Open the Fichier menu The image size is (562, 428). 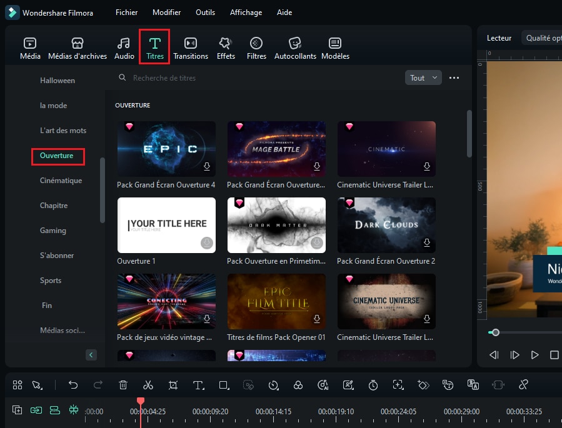[126, 12]
